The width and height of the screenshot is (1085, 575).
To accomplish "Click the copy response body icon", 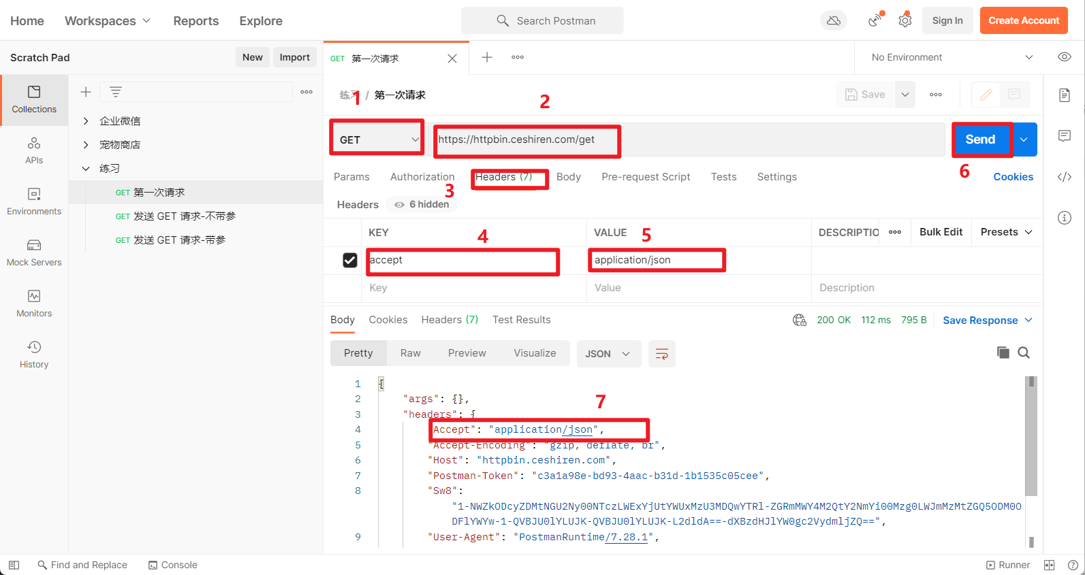I will tap(1003, 352).
